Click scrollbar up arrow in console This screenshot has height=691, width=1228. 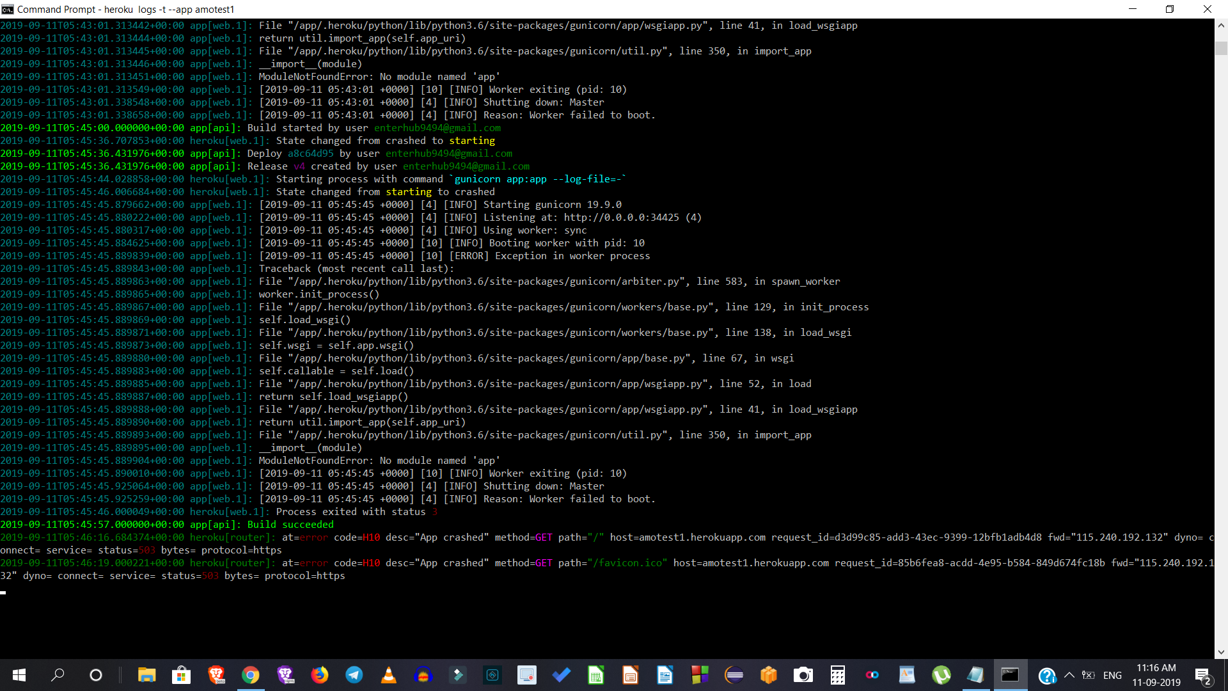coord(1221,26)
